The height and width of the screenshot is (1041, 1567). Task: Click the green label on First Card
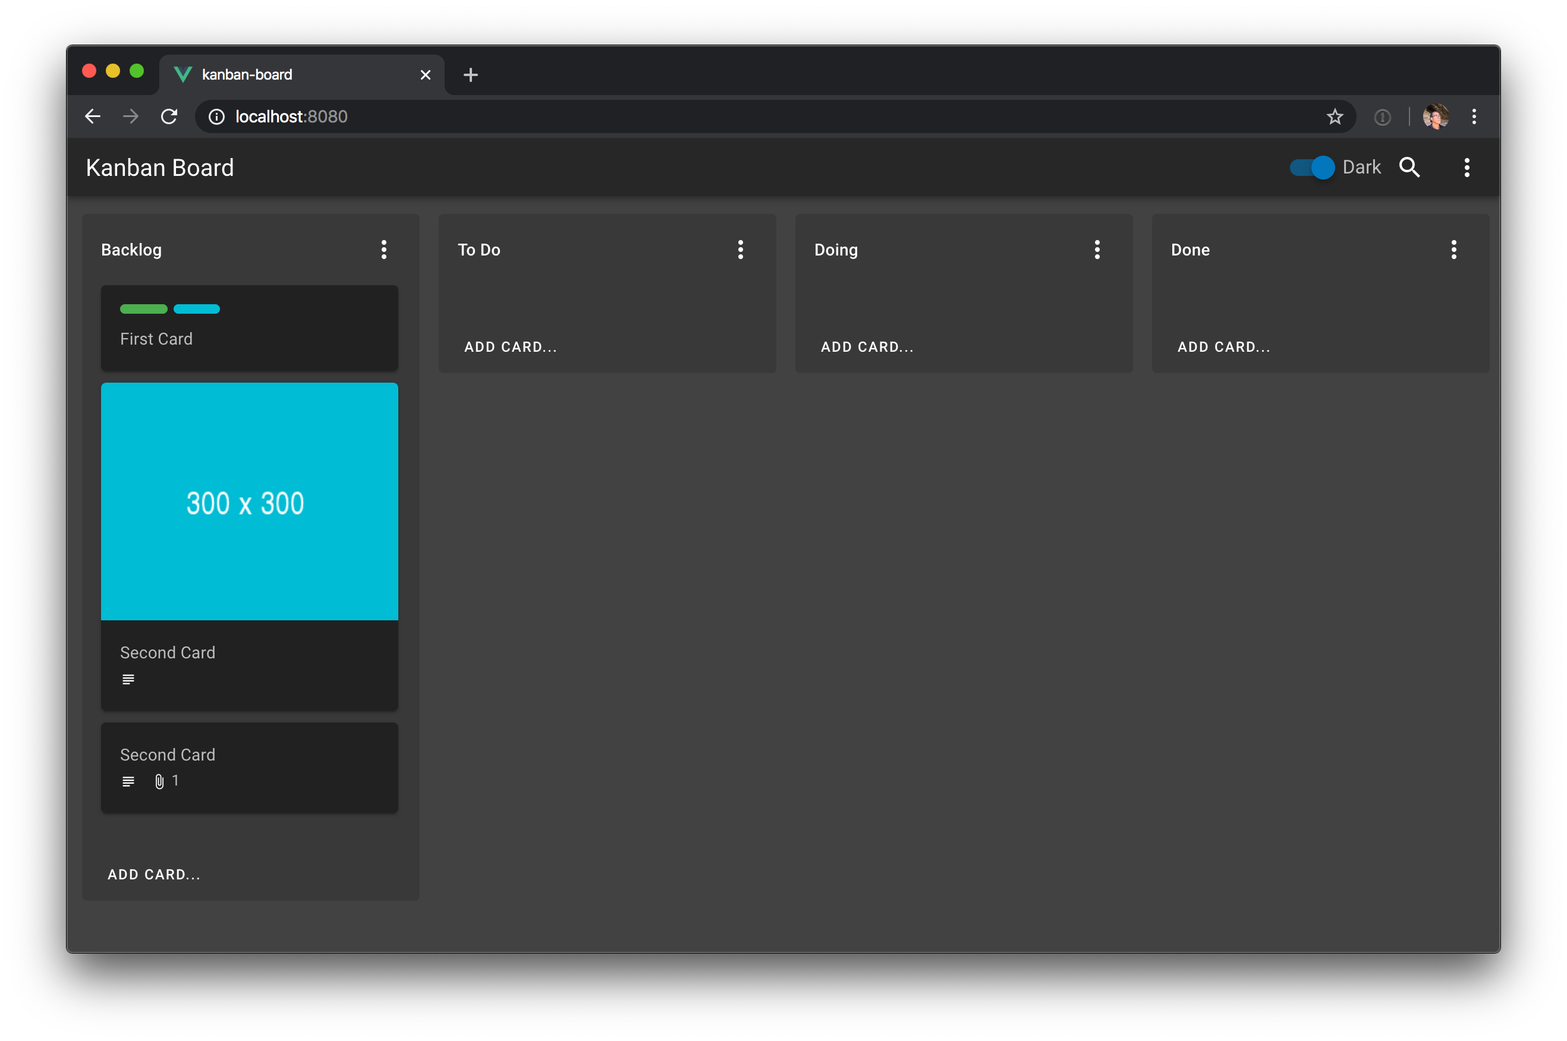tap(143, 309)
